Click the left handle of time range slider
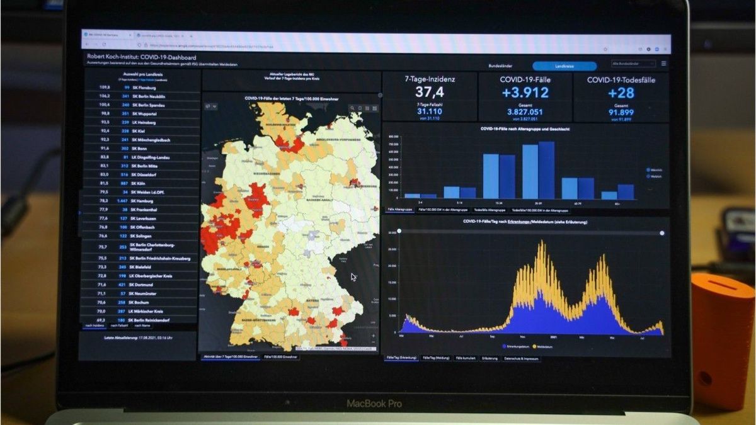This screenshot has width=756, height=425. pos(399,232)
